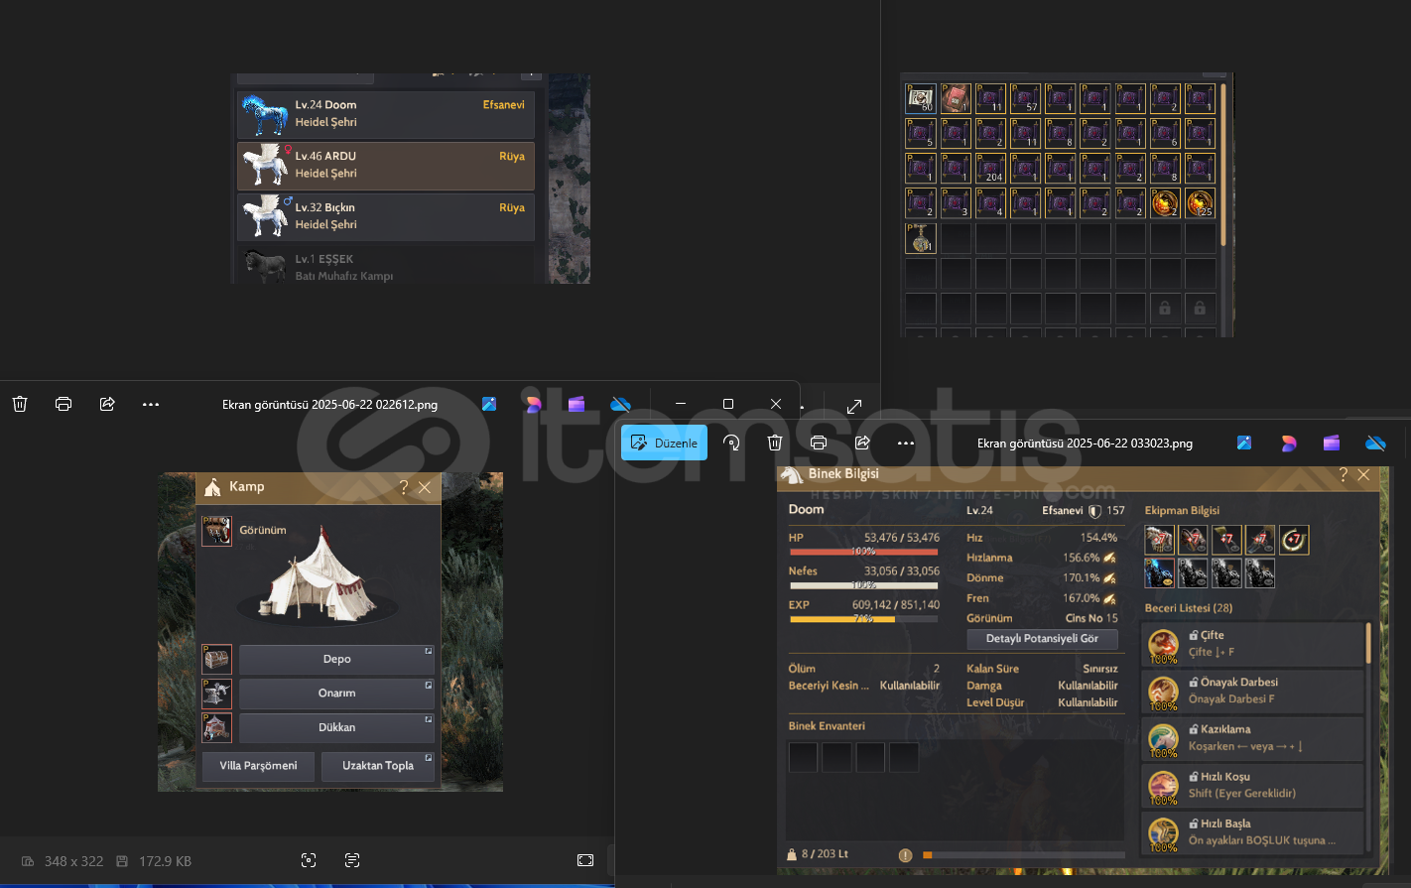Click the Onarım button in Kamp panel
Screen dimensions: 1411x888
pos(336,693)
